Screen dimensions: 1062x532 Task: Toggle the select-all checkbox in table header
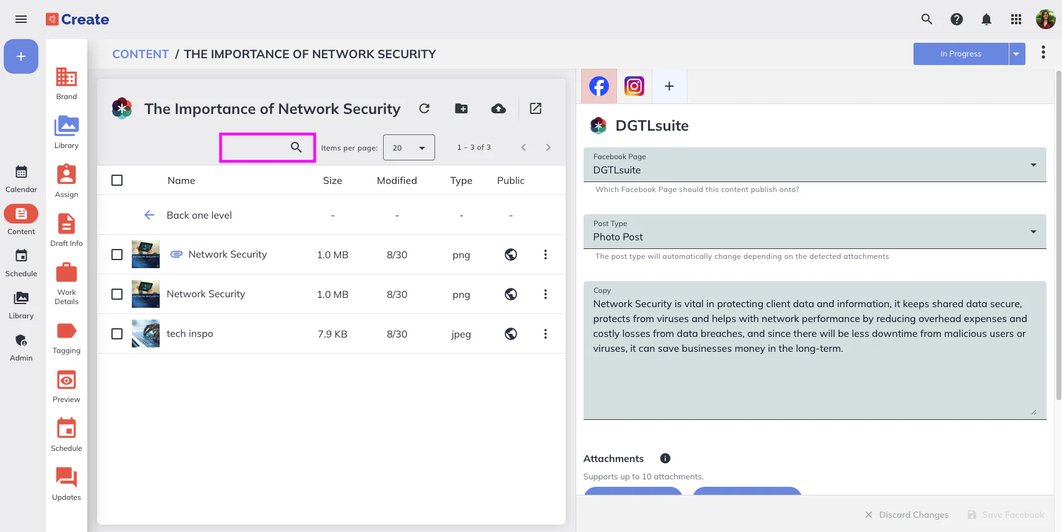[117, 180]
